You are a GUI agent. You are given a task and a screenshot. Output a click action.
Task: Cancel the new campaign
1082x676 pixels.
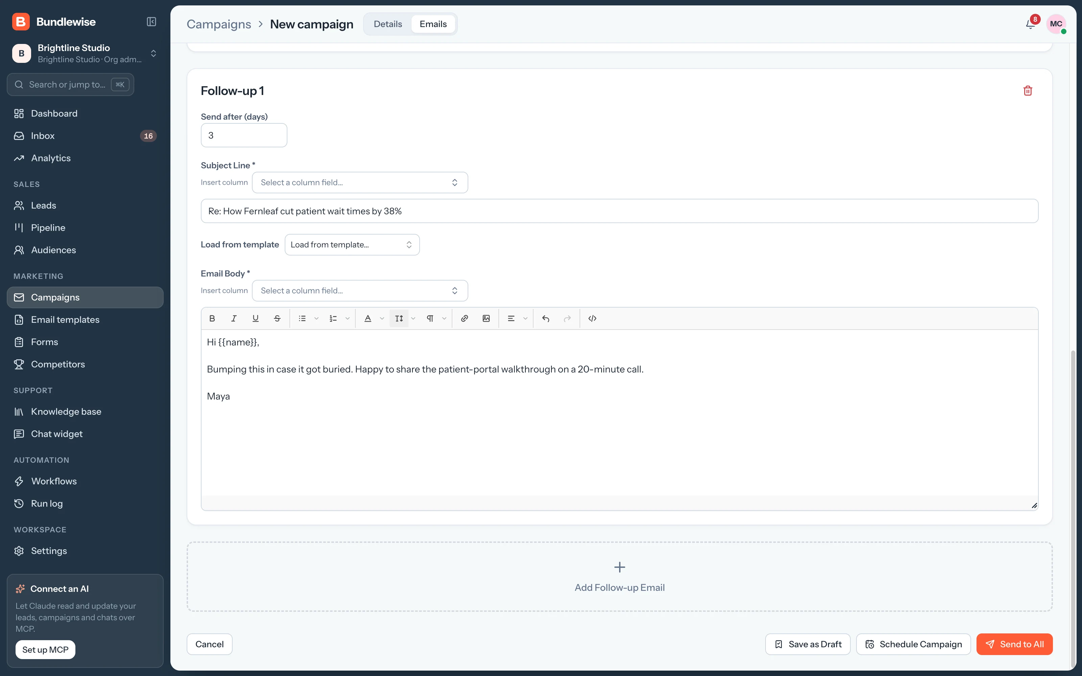pos(209,644)
